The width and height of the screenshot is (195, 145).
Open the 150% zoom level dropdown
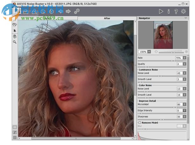149,51
